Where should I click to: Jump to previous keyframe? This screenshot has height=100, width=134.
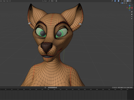point(50,87)
